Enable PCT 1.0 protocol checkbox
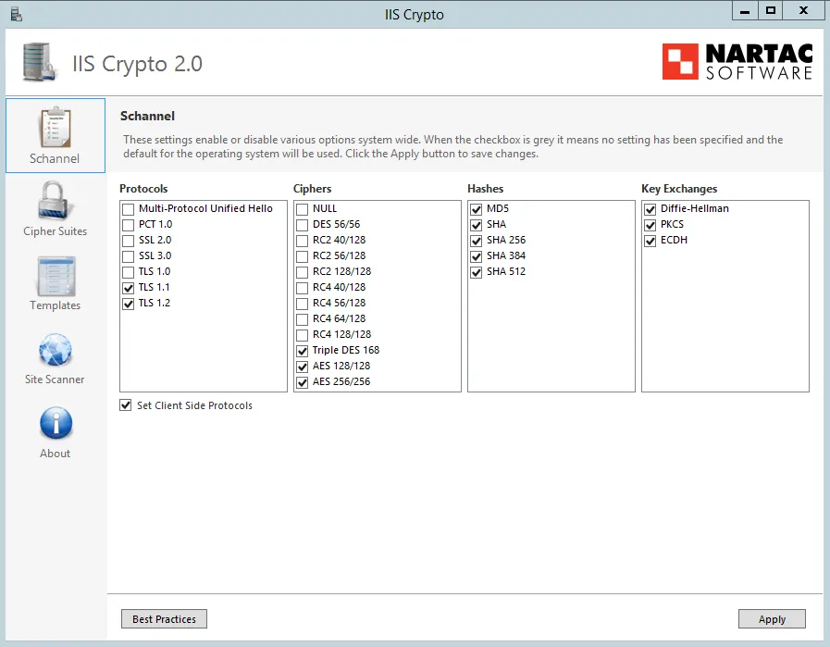The height and width of the screenshot is (647, 830). pyautogui.click(x=128, y=225)
